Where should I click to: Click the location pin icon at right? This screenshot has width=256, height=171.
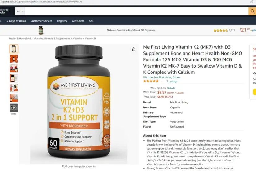click(254, 74)
